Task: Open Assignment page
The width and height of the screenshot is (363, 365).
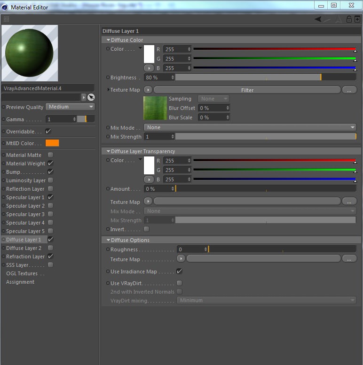Action: pos(20,282)
